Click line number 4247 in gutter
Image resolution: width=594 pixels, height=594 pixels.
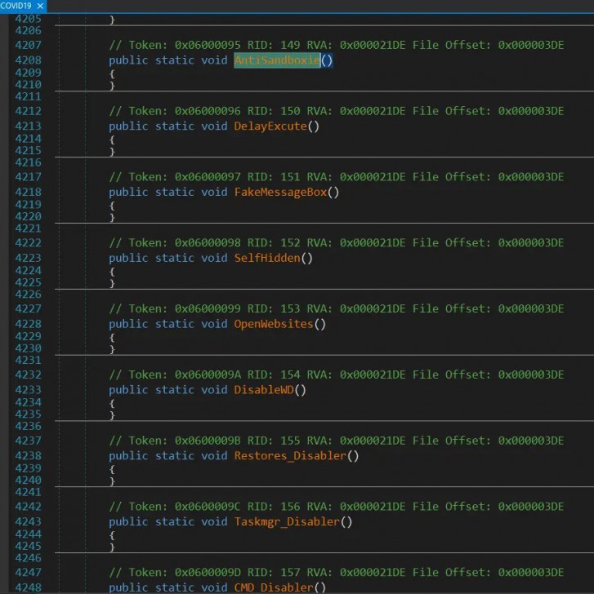(x=28, y=573)
